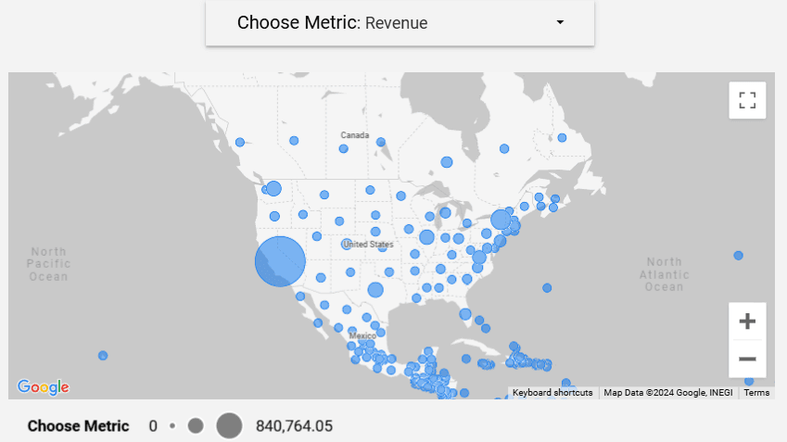The width and height of the screenshot is (787, 442).
Task: Click the Revenue value in metric selector
Action: click(397, 23)
